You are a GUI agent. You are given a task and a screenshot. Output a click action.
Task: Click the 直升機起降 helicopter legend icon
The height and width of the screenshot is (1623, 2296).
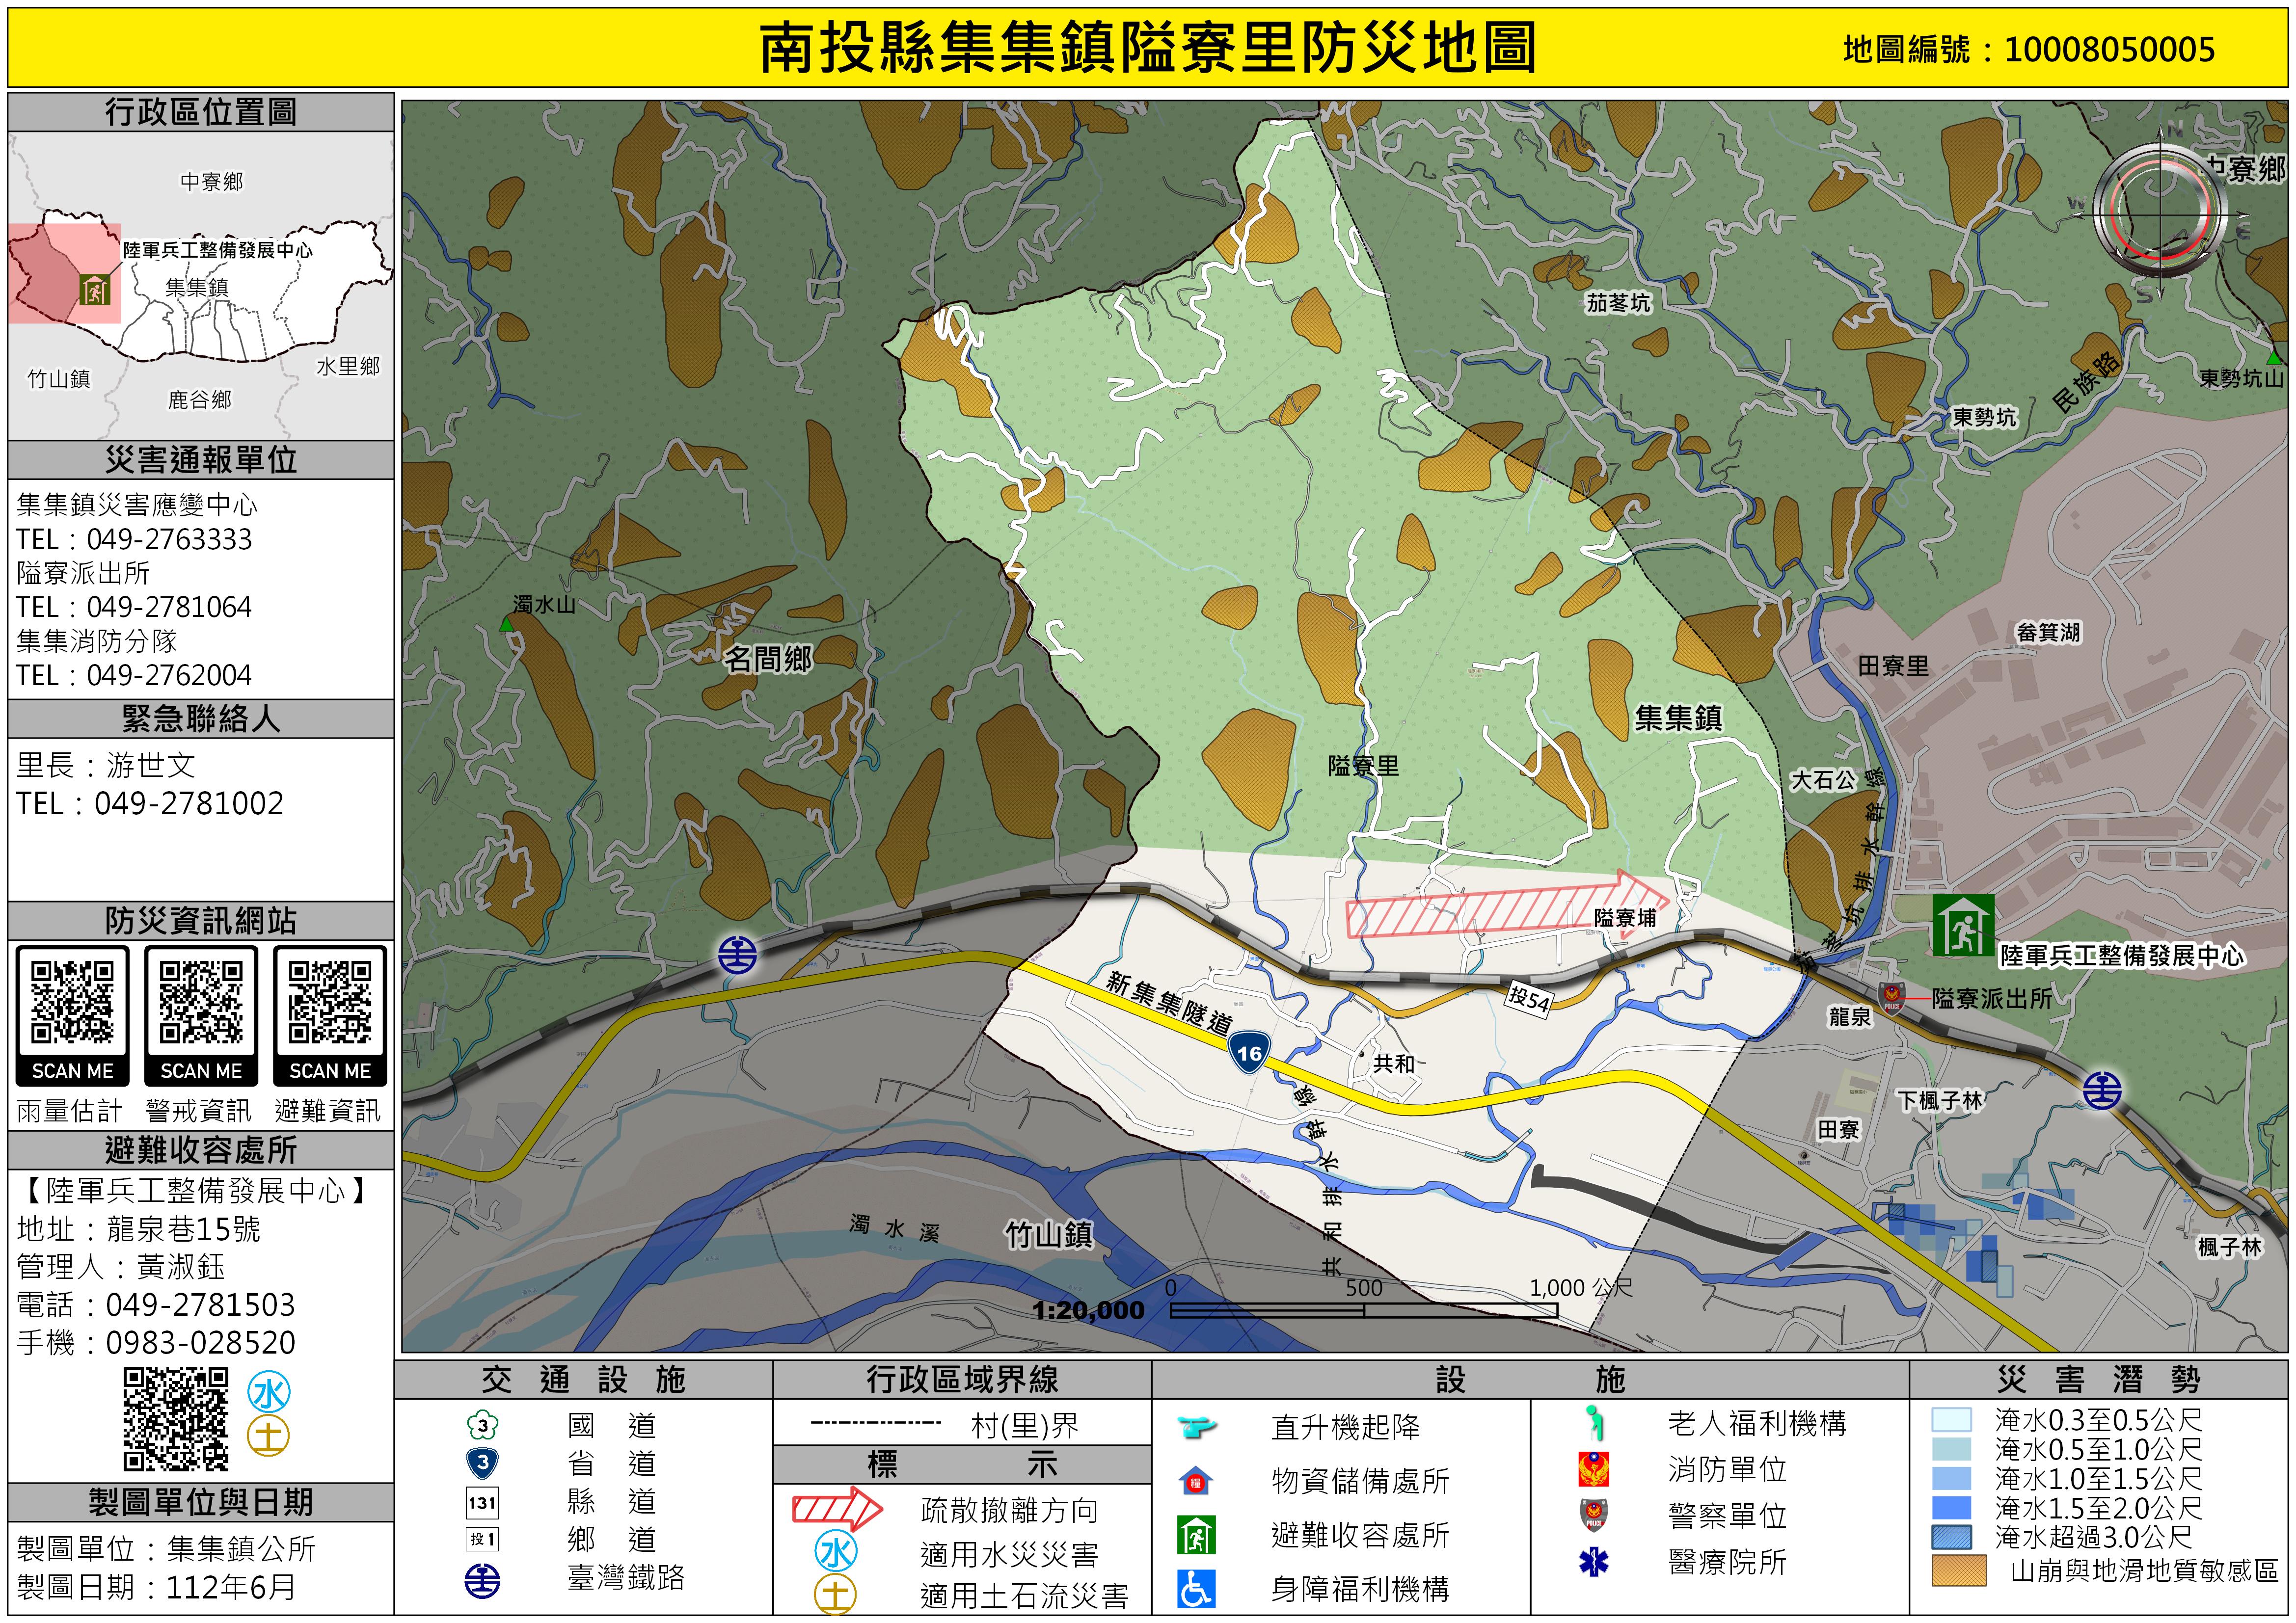coord(1196,1426)
